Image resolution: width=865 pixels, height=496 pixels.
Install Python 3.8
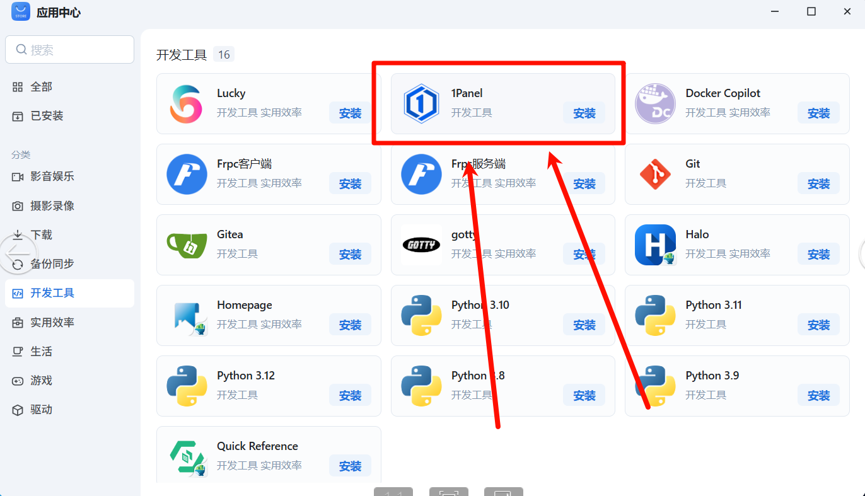tap(584, 395)
